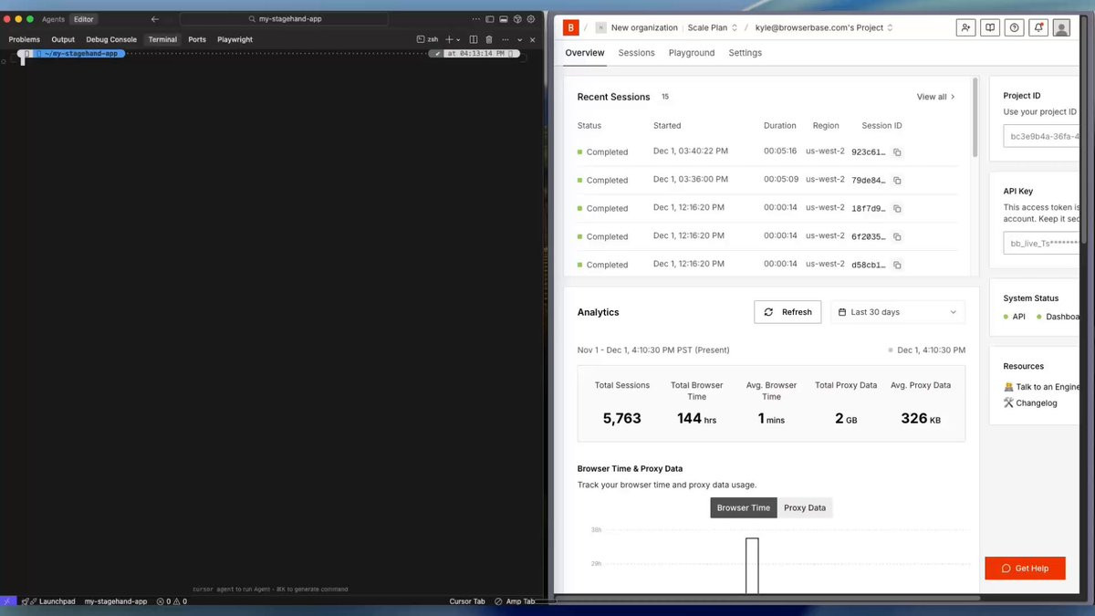
Task: Split the terminal
Action: [473, 39]
